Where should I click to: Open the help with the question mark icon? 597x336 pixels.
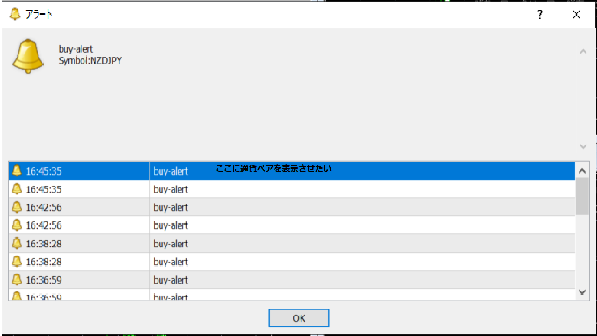[539, 15]
